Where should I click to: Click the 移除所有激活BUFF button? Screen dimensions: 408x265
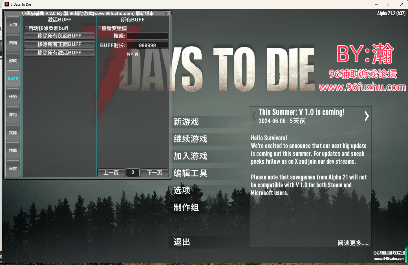[59, 53]
